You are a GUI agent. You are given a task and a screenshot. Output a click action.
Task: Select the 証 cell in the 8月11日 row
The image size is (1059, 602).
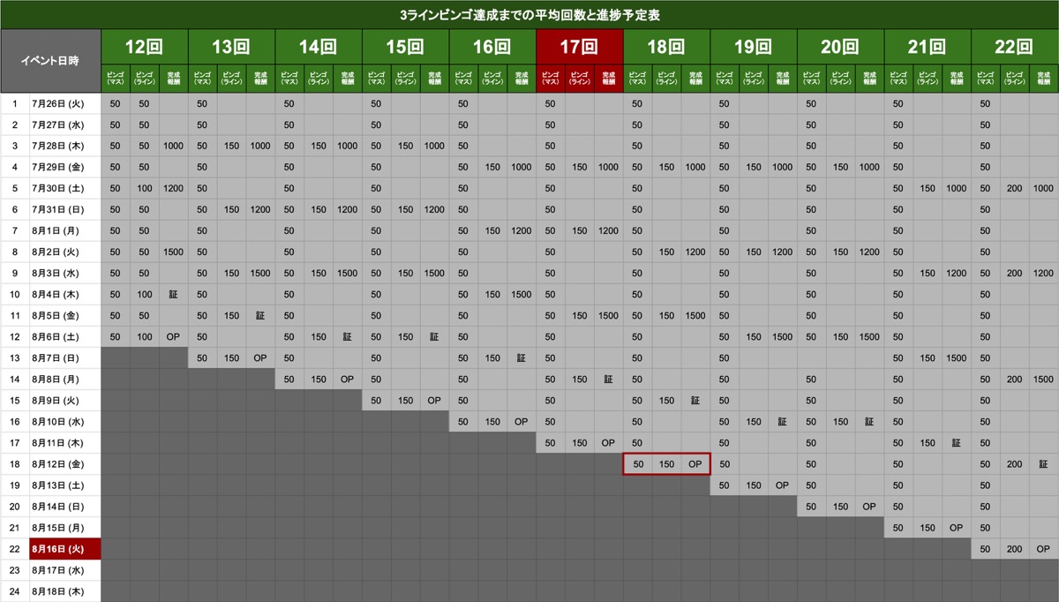click(x=957, y=443)
